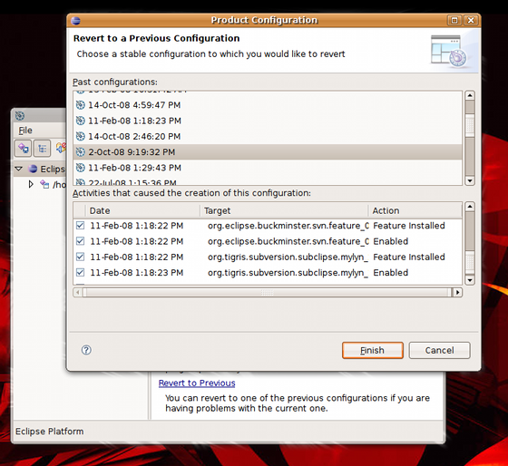Click first Feature Installed action cell
The width and height of the screenshot is (508, 466).
point(409,226)
